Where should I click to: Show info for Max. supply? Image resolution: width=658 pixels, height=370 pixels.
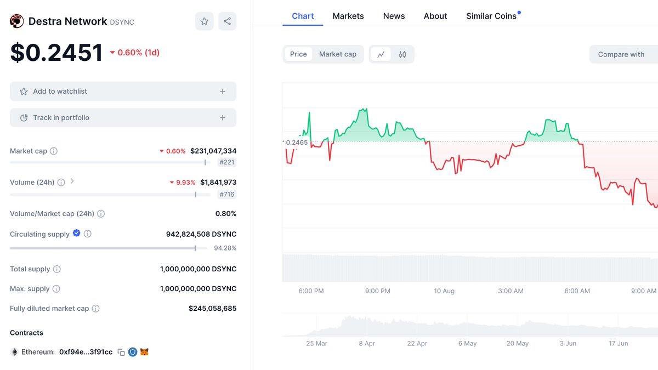point(56,289)
